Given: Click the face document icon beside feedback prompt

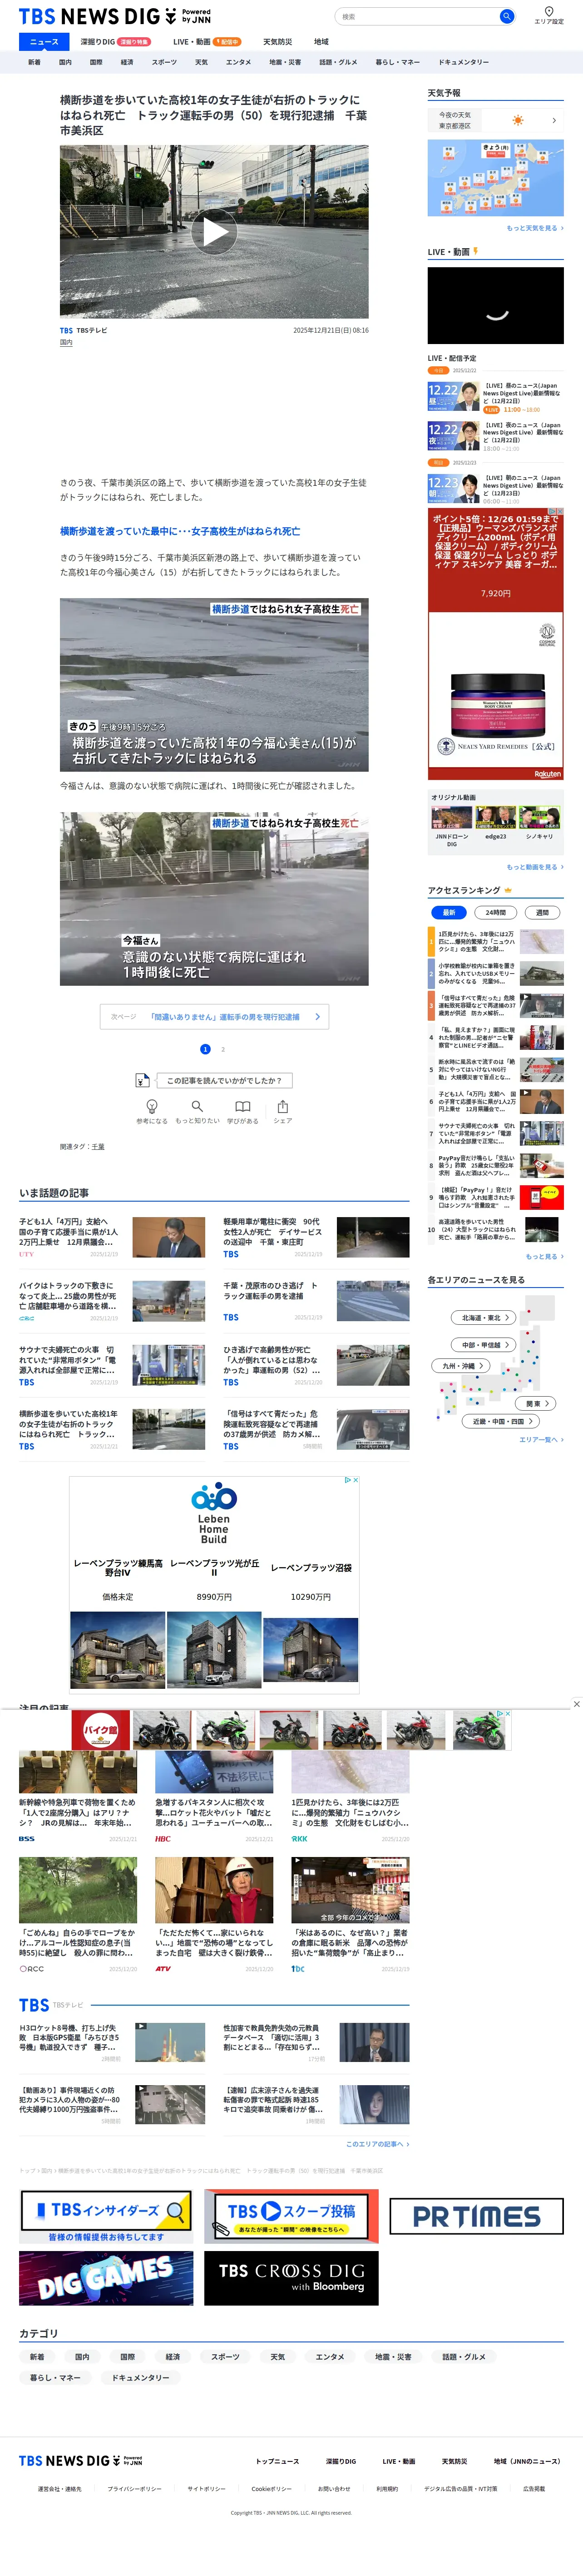Looking at the screenshot, I should (143, 1080).
